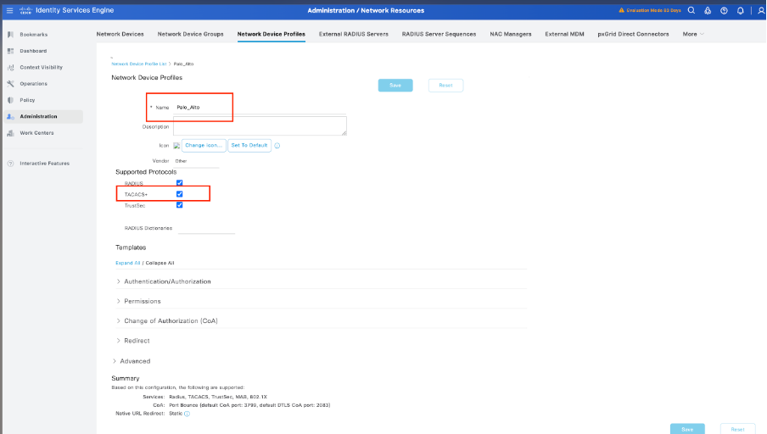Click the Change Icon button
The image size is (767, 434).
coord(204,146)
